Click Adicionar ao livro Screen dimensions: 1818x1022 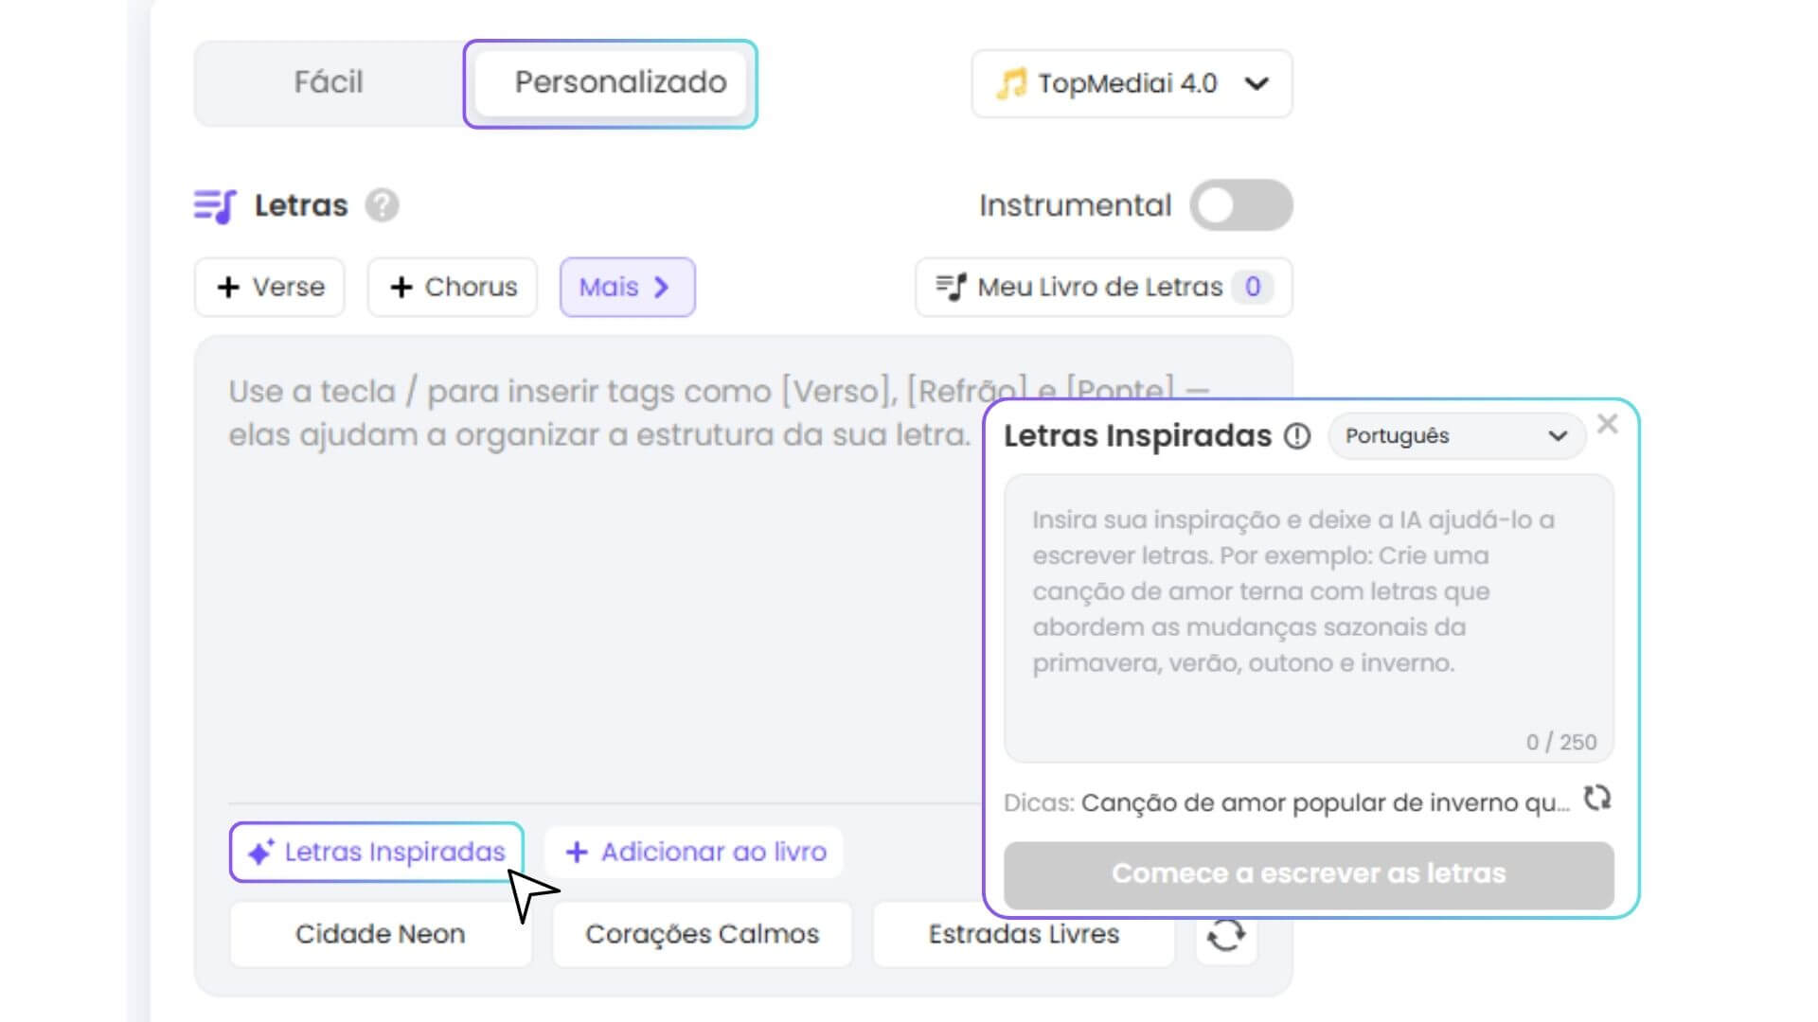pyautogui.click(x=694, y=851)
